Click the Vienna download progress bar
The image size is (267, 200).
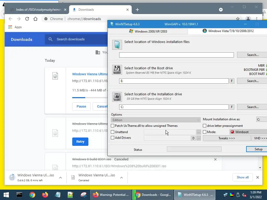90,98
